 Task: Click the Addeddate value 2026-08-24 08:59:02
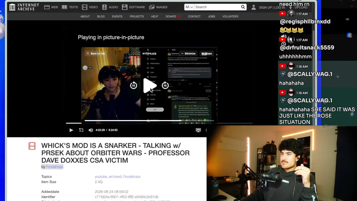coord(112,192)
